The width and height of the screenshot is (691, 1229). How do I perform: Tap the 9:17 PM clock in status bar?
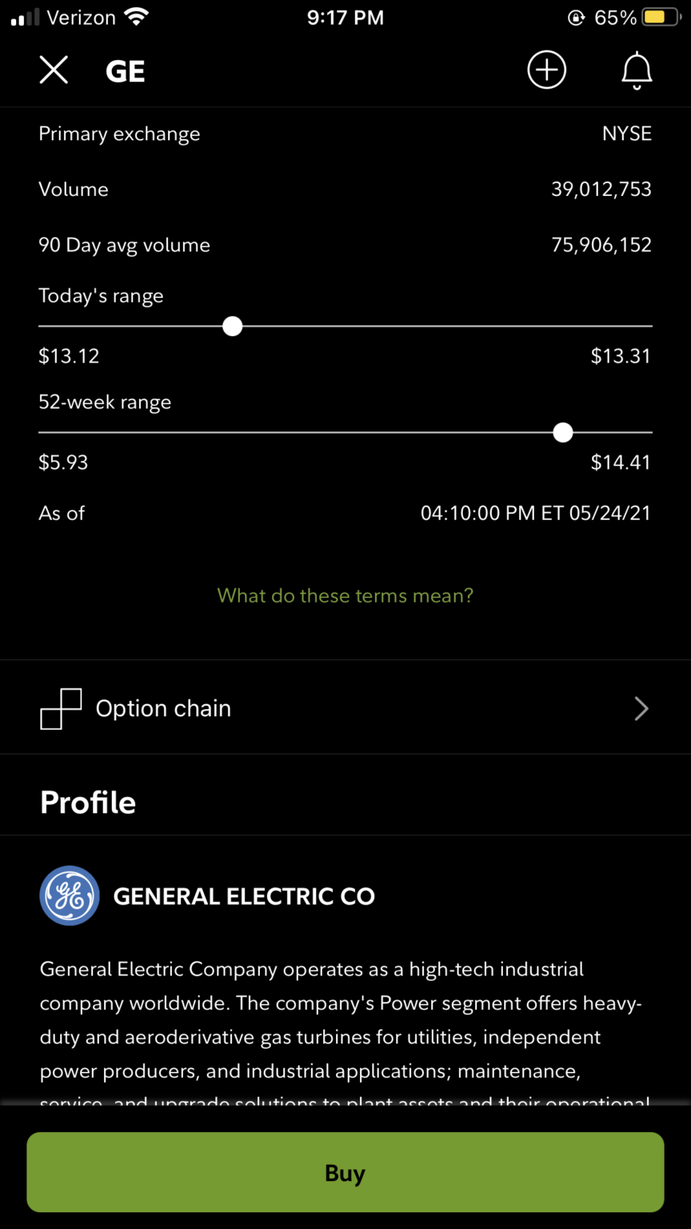(345, 18)
